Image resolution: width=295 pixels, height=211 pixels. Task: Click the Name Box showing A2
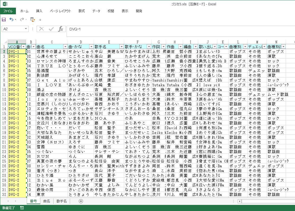click(13, 29)
